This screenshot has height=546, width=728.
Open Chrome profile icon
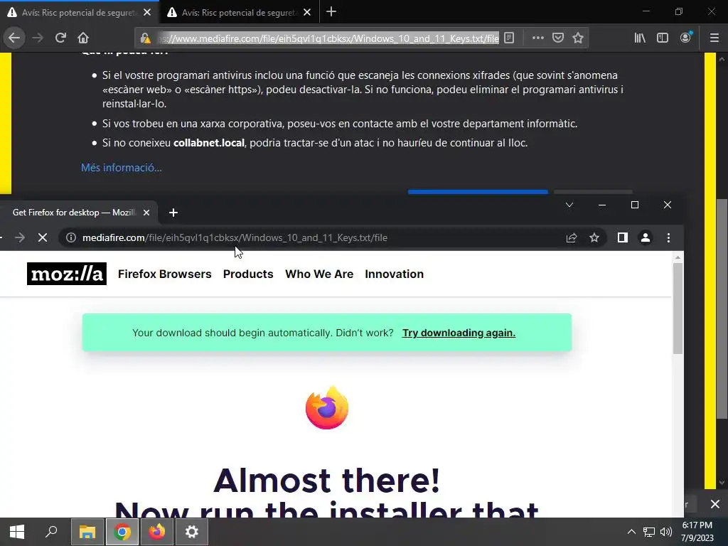646,237
